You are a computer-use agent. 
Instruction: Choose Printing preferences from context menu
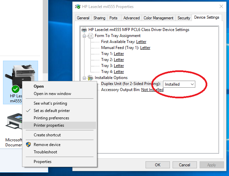51,118
